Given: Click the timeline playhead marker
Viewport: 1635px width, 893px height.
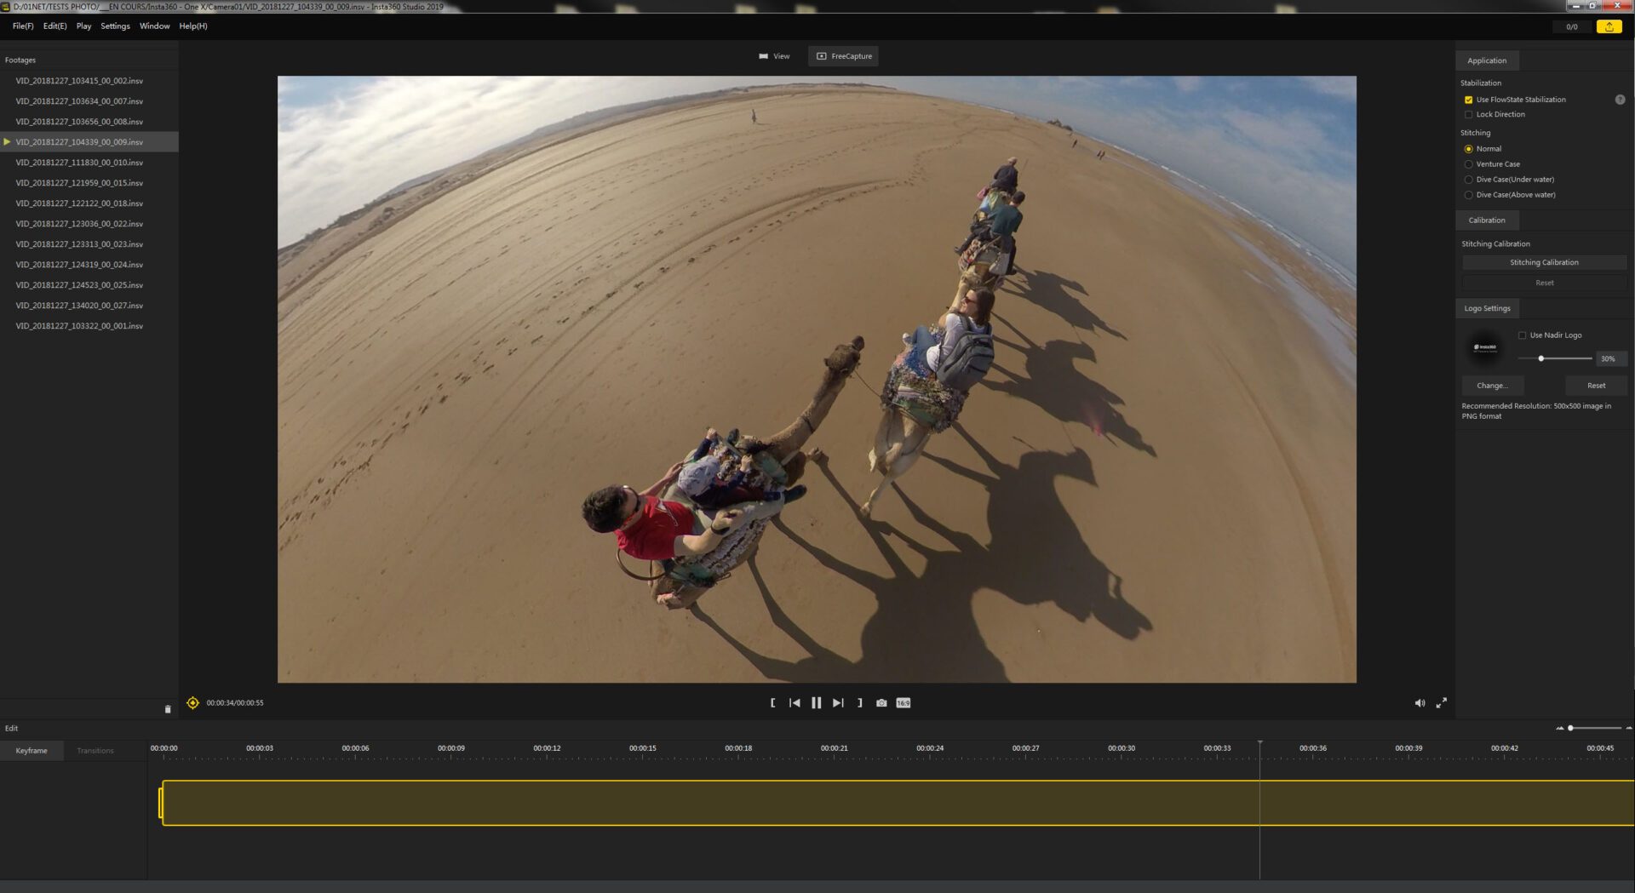Looking at the screenshot, I should (1259, 744).
